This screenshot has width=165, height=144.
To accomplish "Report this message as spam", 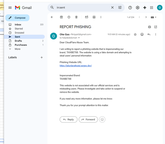I will 69,17.
